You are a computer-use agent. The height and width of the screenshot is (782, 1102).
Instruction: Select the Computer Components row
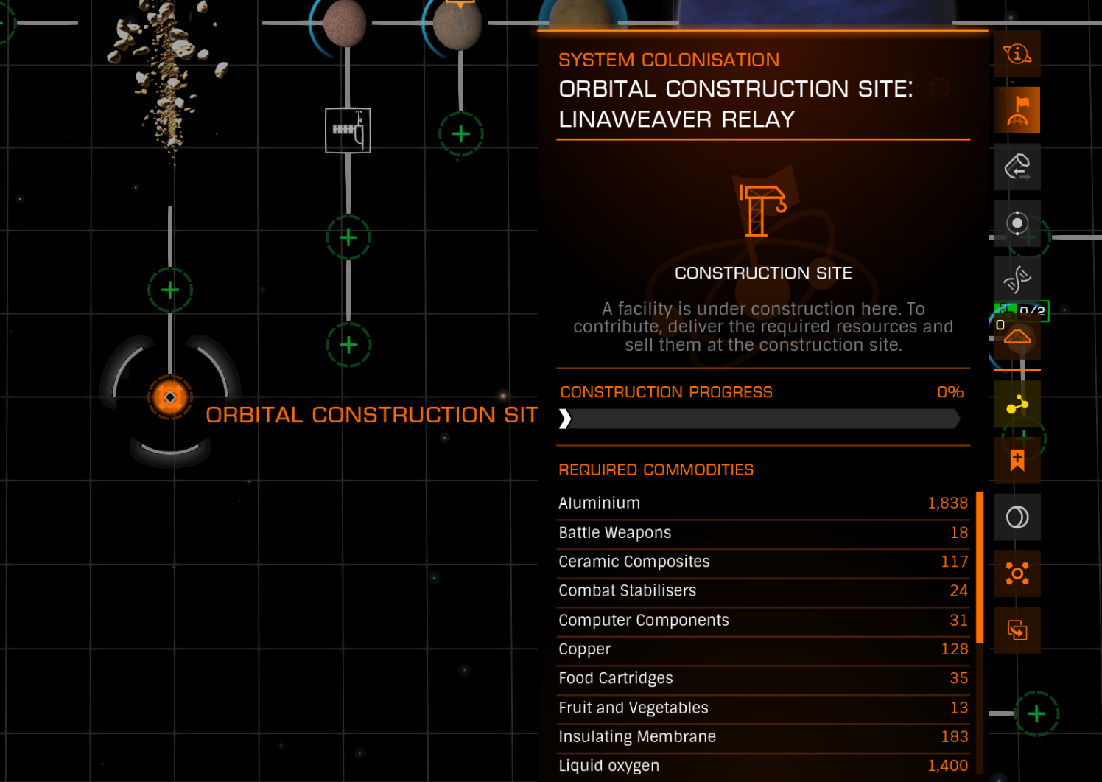tap(763, 621)
